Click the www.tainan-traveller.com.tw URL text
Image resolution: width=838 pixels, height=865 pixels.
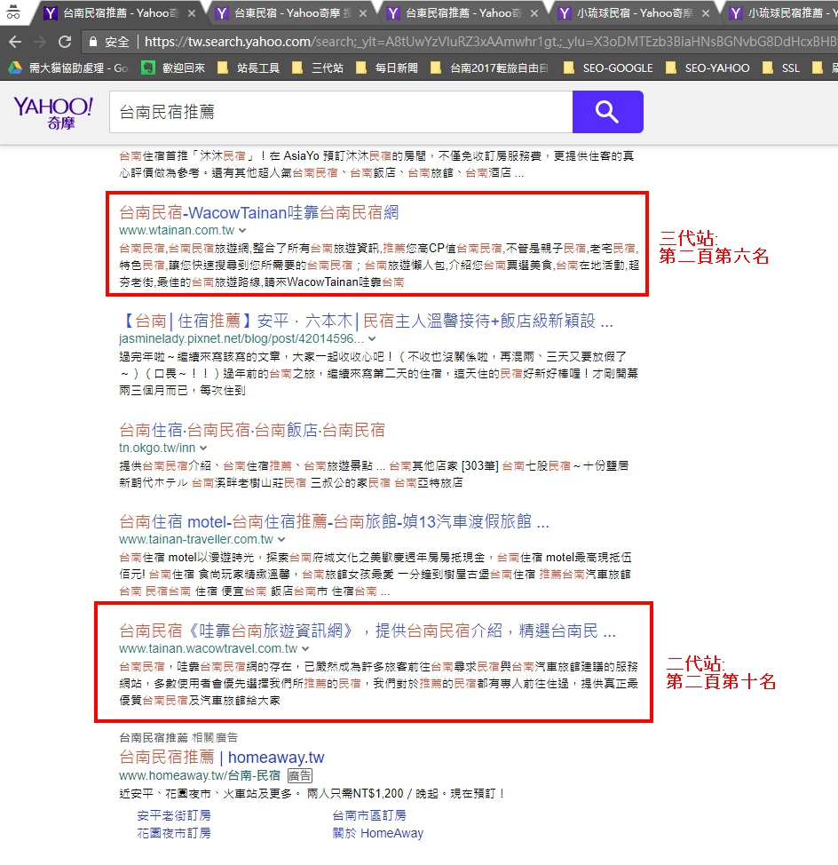196,539
